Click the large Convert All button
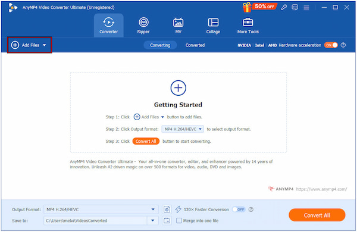The image size is (357, 232). pos(317,215)
